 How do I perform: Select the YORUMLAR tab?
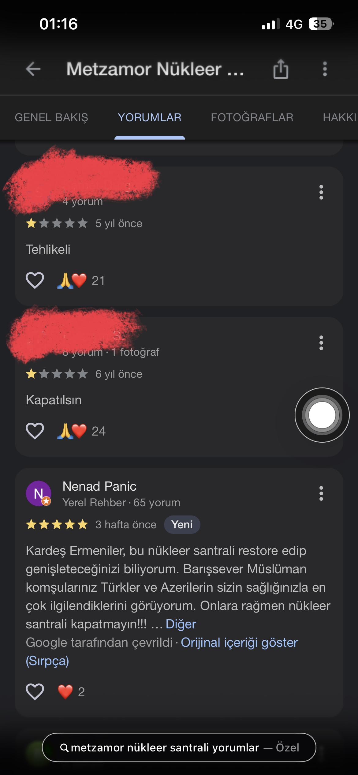click(150, 118)
